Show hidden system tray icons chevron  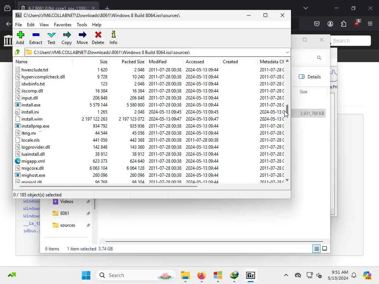[x=286, y=275]
